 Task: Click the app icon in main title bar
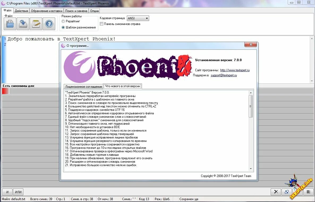3,3
